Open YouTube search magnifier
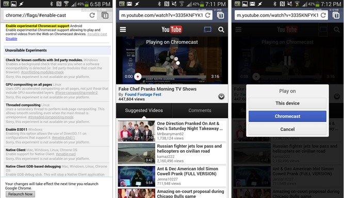 tap(221, 29)
